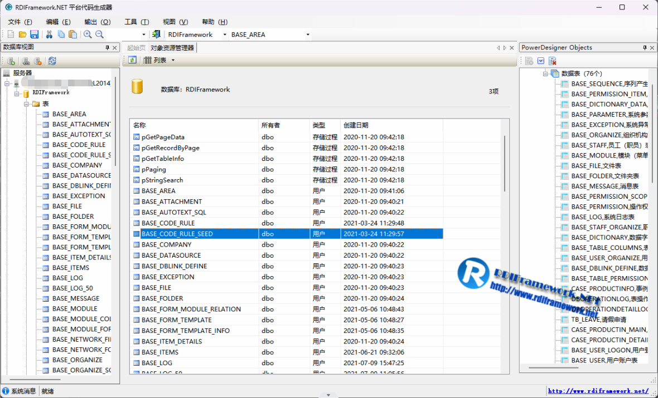The image size is (658, 398).
Task: Pin the 数据库视图 panel
Action: pyautogui.click(x=108, y=48)
